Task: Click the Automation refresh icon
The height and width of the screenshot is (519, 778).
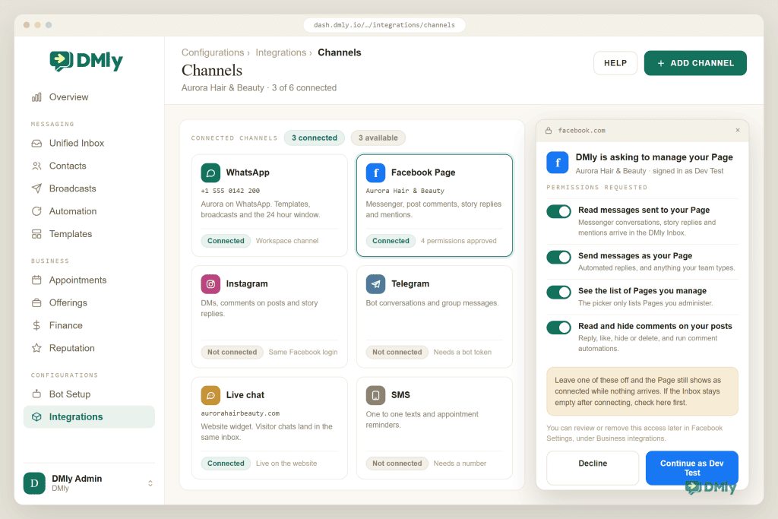Action: pos(36,211)
